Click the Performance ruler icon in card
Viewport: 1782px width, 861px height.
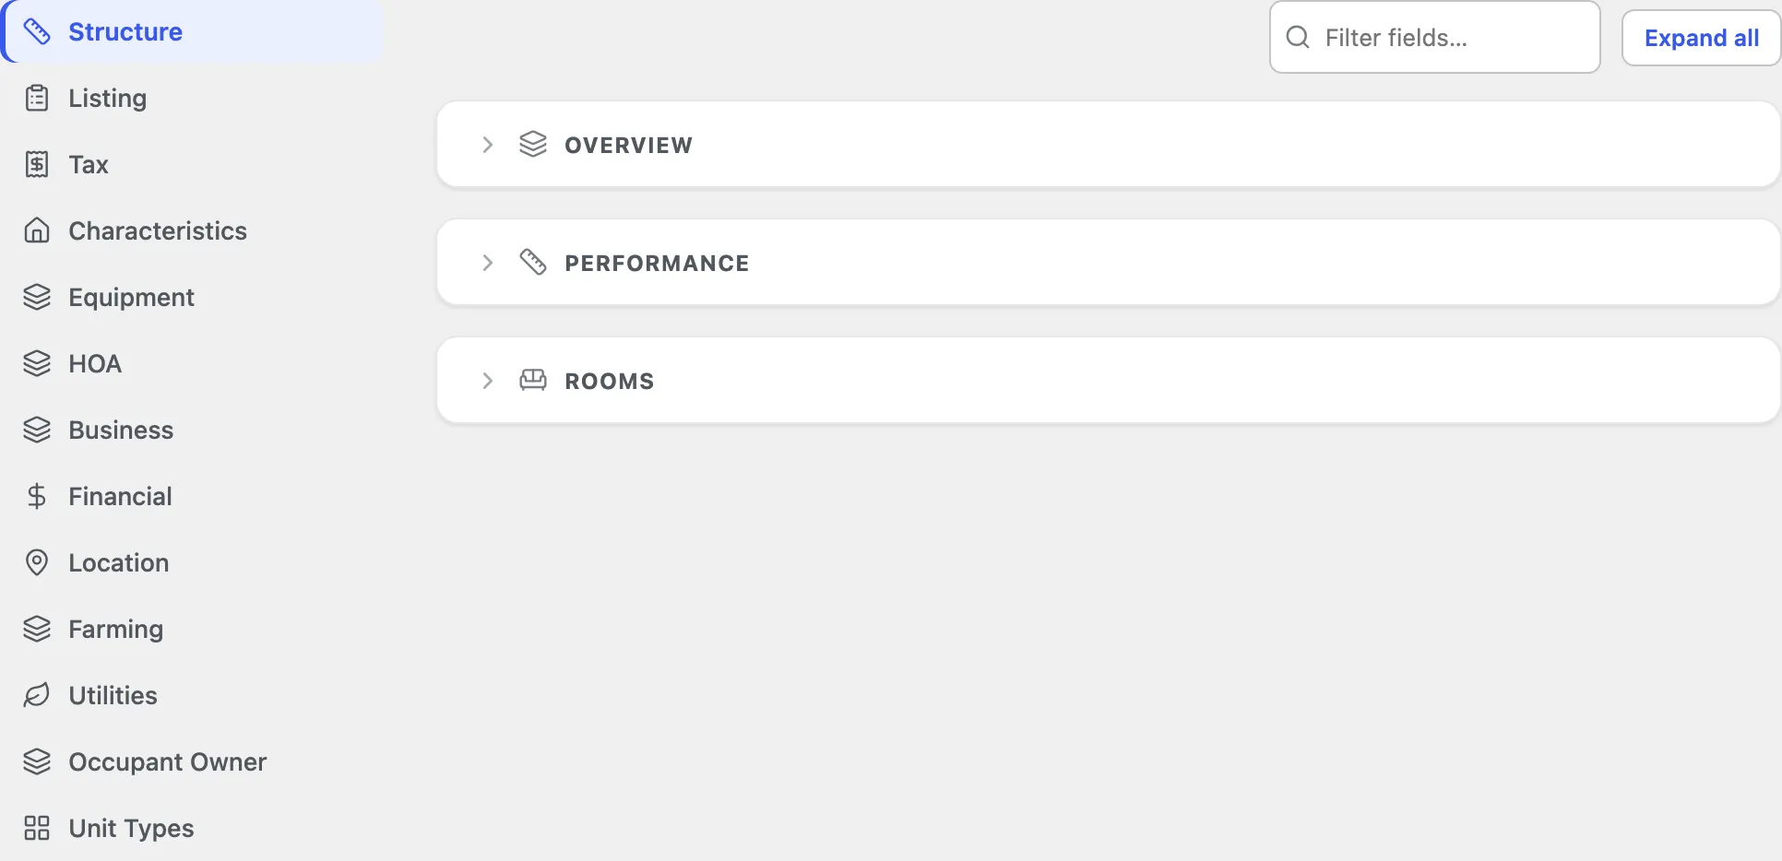pyautogui.click(x=533, y=262)
